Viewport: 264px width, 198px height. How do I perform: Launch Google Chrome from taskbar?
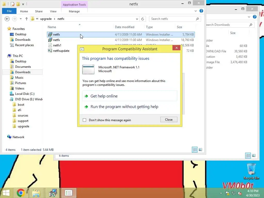pyautogui.click(x=21, y=193)
